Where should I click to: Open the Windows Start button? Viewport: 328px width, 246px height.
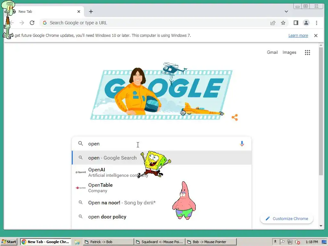(10, 242)
